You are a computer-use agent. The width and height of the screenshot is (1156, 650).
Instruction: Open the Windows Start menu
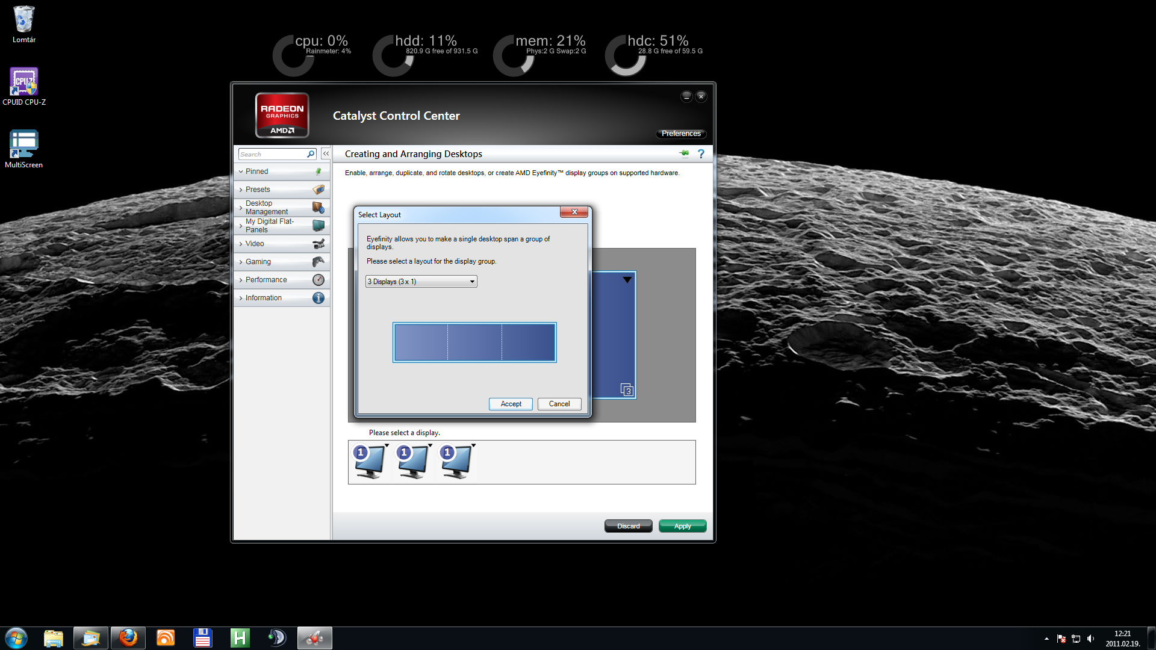[16, 638]
